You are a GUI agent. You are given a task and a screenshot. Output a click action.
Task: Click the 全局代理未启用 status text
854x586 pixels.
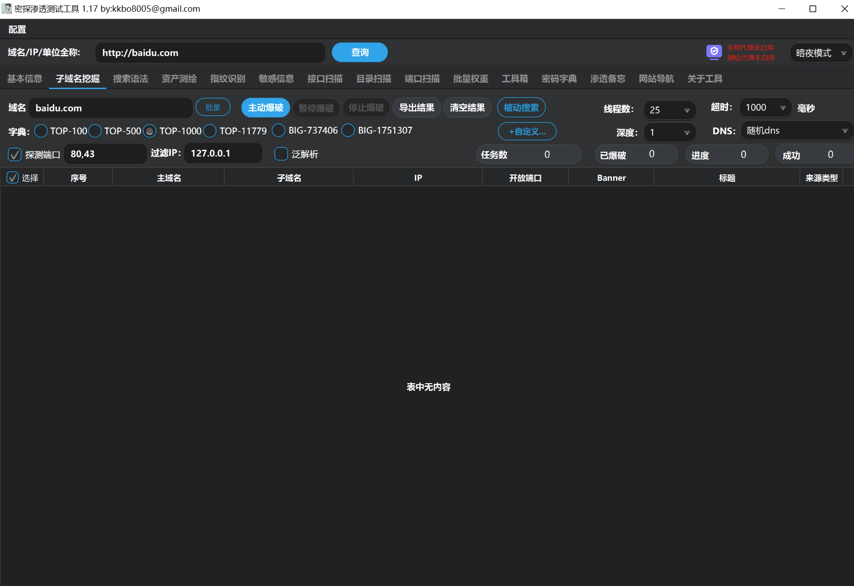pos(751,47)
